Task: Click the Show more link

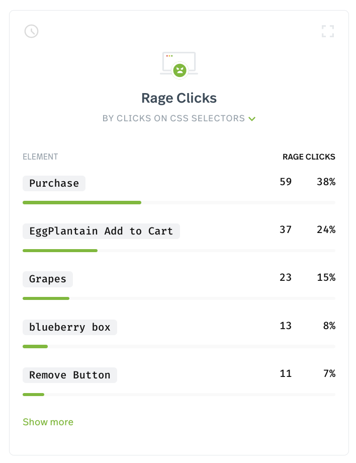Action: 48,422
